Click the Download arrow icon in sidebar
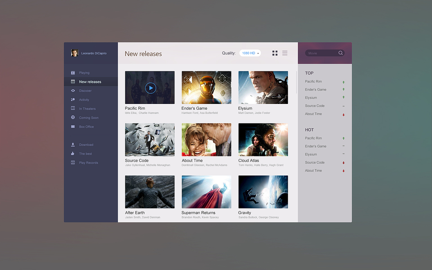The height and width of the screenshot is (270, 432). pyautogui.click(x=73, y=144)
